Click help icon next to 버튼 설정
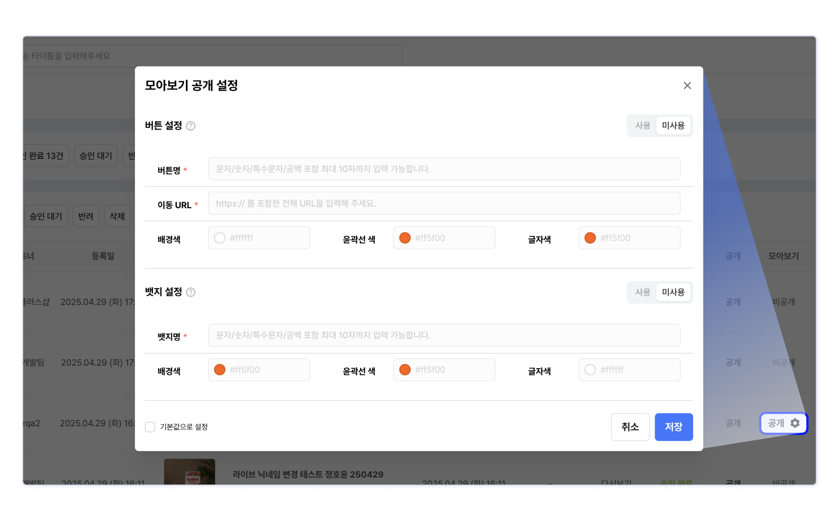The height and width of the screenshot is (521, 839). 190,126
